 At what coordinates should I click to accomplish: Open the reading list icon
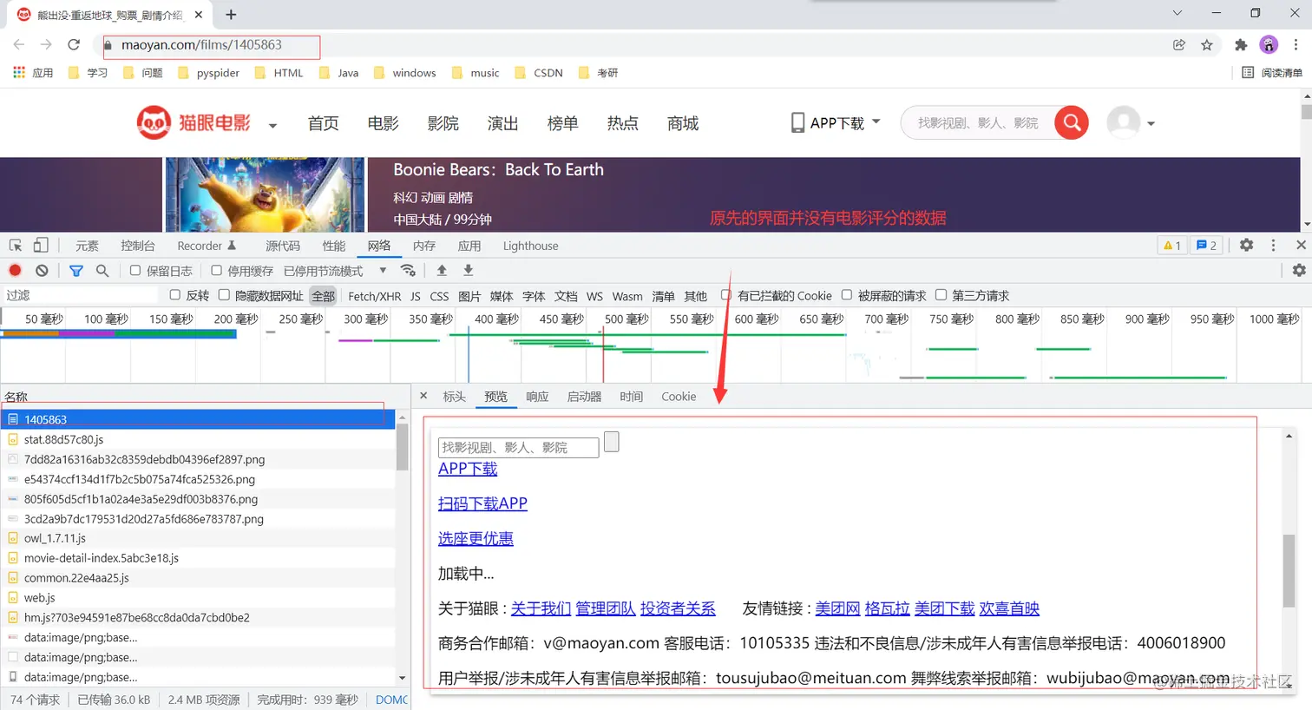click(1248, 73)
